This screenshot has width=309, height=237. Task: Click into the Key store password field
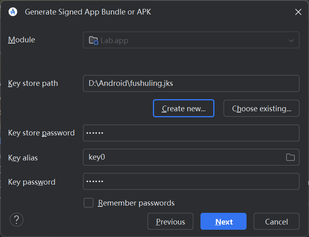pyautogui.click(x=191, y=133)
